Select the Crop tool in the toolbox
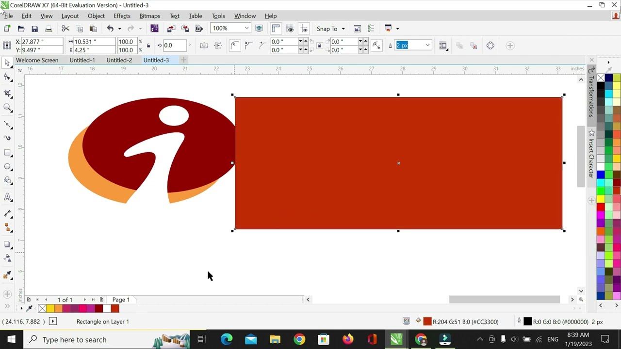621x349 pixels. point(7,93)
